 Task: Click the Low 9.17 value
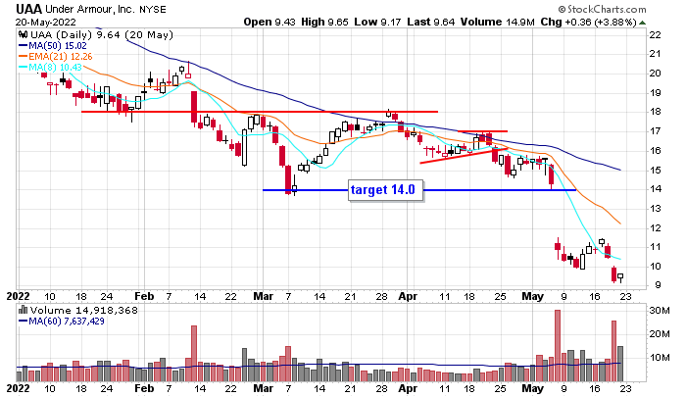point(377,22)
